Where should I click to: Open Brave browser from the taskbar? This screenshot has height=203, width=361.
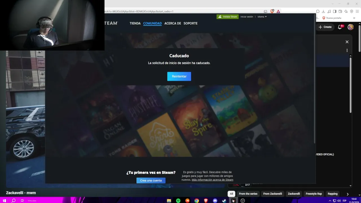206,200
